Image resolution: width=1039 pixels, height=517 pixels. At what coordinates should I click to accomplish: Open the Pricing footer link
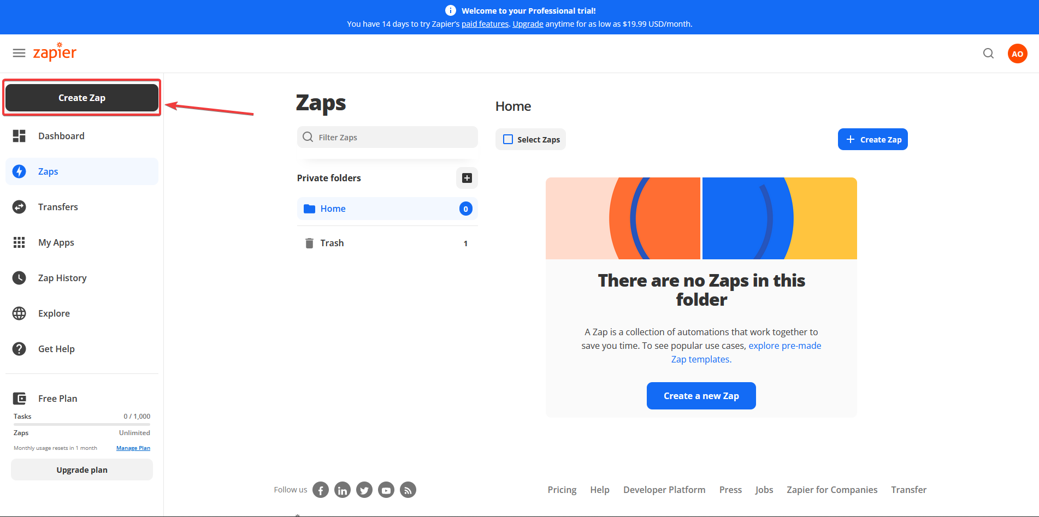tap(562, 490)
